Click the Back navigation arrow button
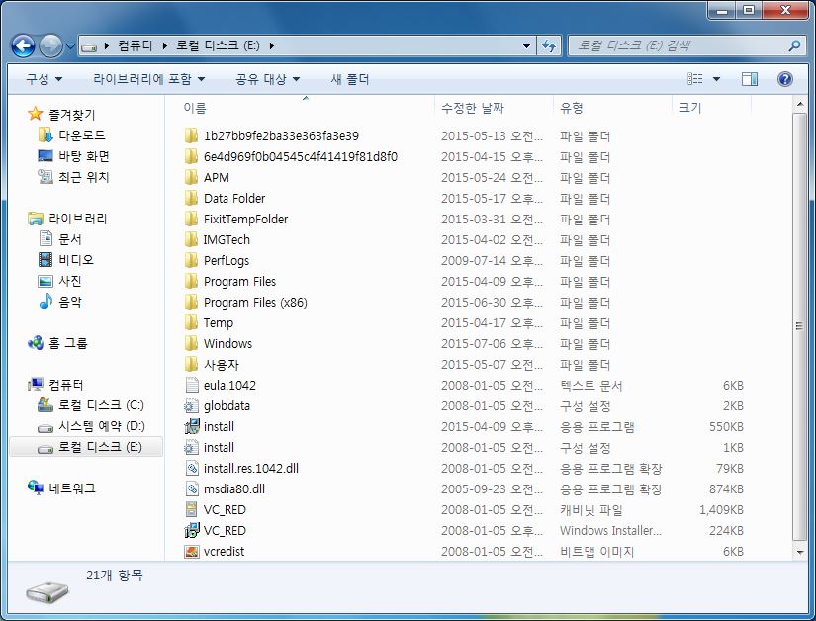The image size is (816, 621). click(24, 45)
